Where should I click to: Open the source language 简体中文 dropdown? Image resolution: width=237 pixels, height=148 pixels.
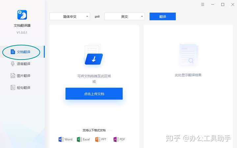click(70, 16)
